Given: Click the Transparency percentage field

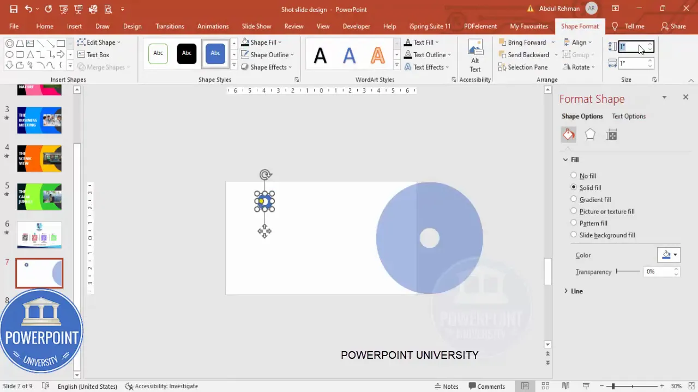Looking at the screenshot, I should pyautogui.click(x=658, y=271).
